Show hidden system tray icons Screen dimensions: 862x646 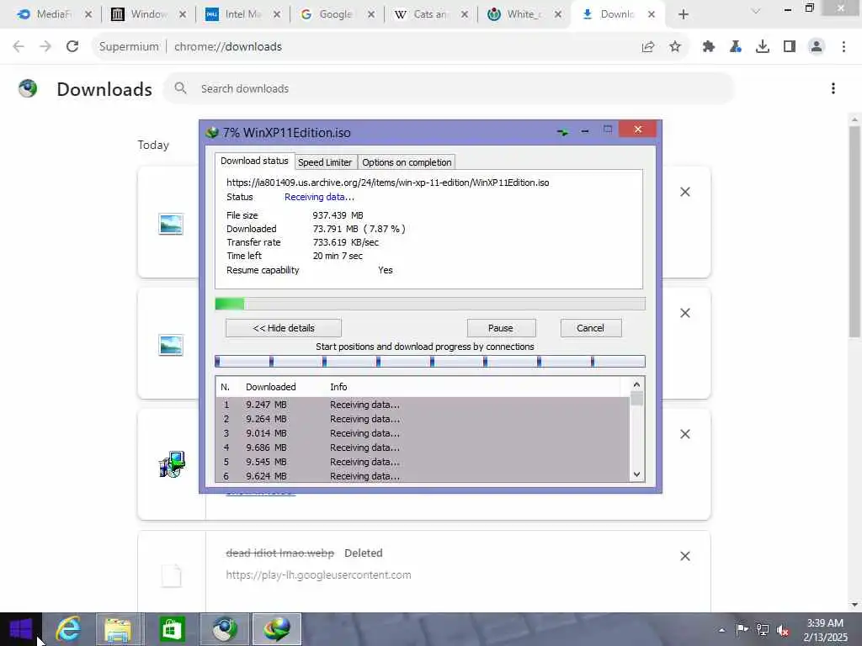pyautogui.click(x=721, y=630)
